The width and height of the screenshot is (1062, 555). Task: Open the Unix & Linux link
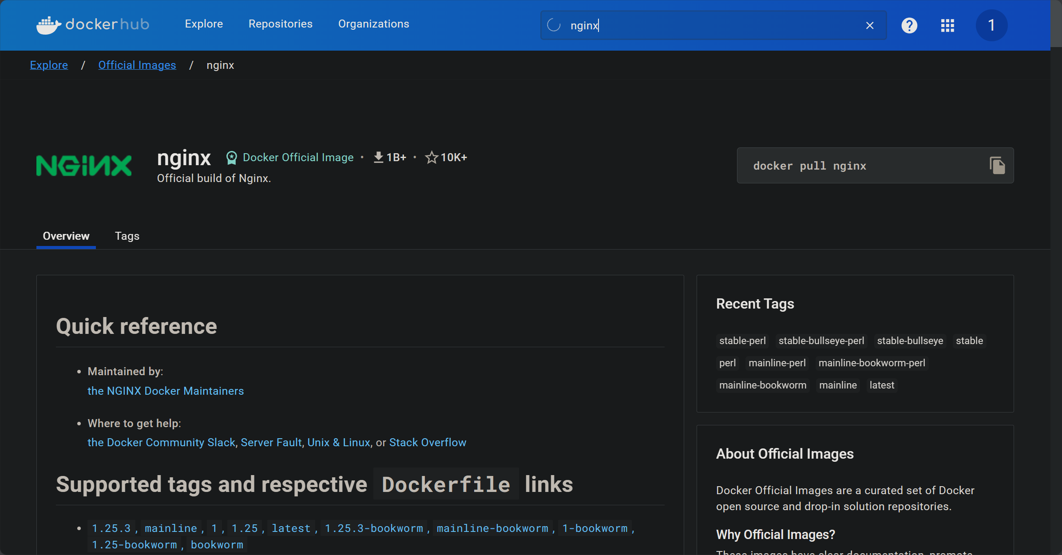[x=339, y=443]
